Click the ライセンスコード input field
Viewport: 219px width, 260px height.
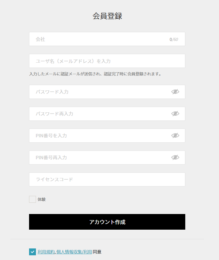point(107,180)
